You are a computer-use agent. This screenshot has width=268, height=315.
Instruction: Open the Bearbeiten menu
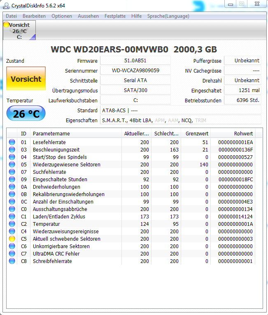click(x=34, y=16)
